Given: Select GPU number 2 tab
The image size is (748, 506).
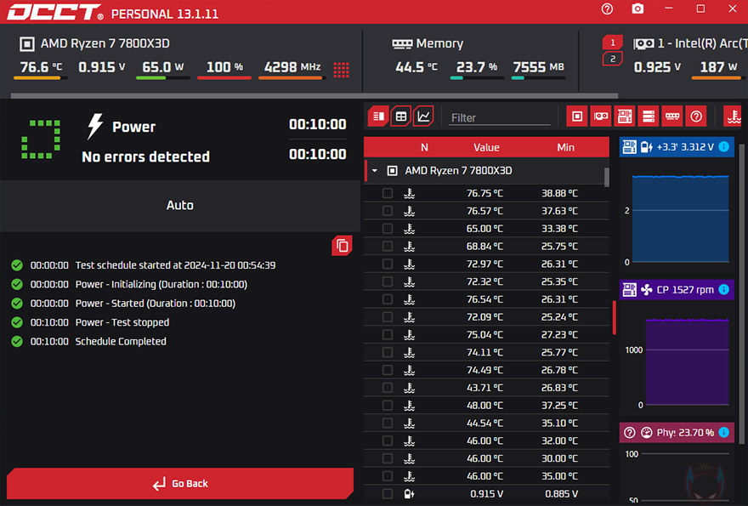Looking at the screenshot, I should tap(613, 59).
